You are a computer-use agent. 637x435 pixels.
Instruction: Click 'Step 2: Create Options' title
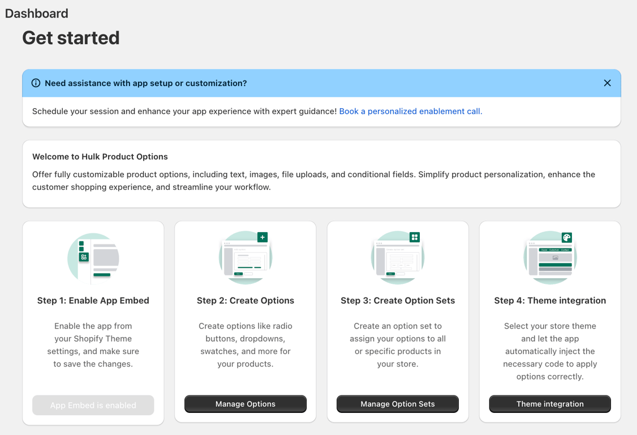tap(246, 301)
